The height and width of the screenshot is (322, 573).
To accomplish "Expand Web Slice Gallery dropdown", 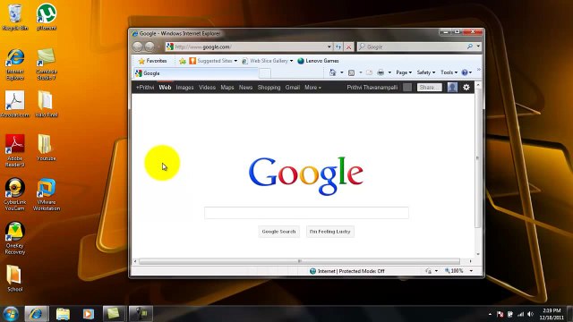I will point(291,61).
